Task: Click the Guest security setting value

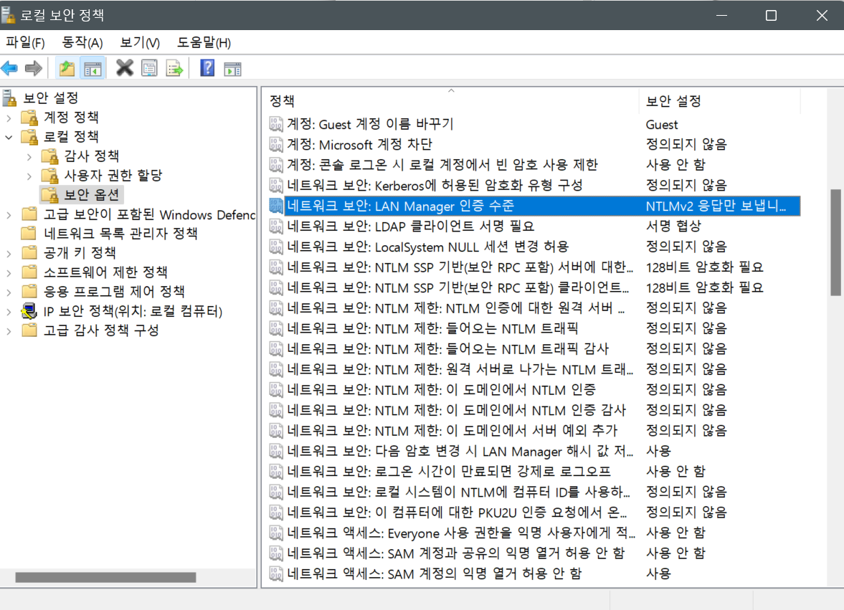Action: pyautogui.click(x=662, y=124)
